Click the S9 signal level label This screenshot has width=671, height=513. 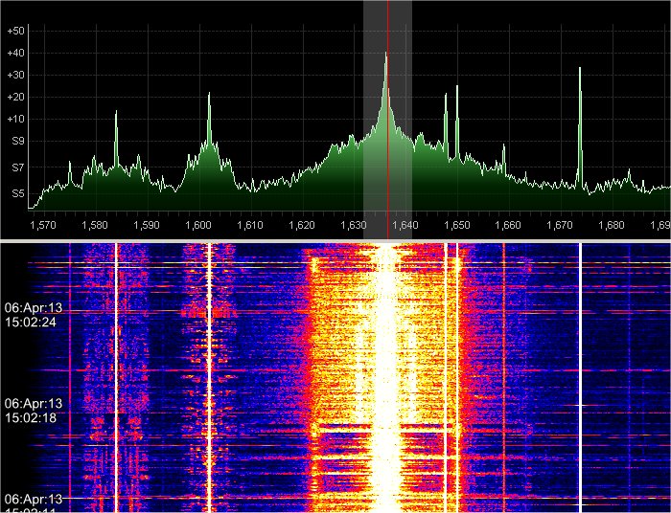click(16, 142)
